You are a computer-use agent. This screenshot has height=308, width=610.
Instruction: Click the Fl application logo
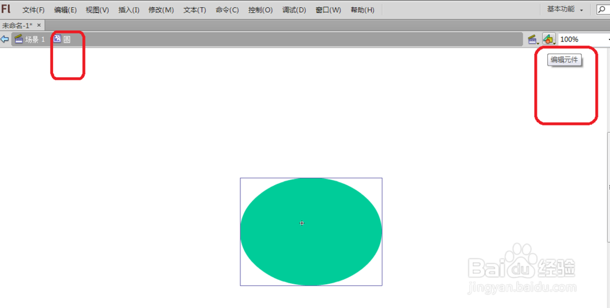point(6,9)
